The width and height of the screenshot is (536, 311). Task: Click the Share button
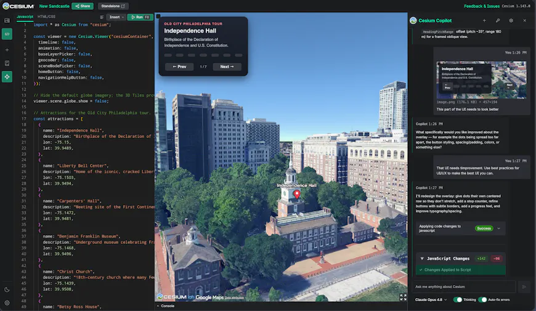click(83, 6)
